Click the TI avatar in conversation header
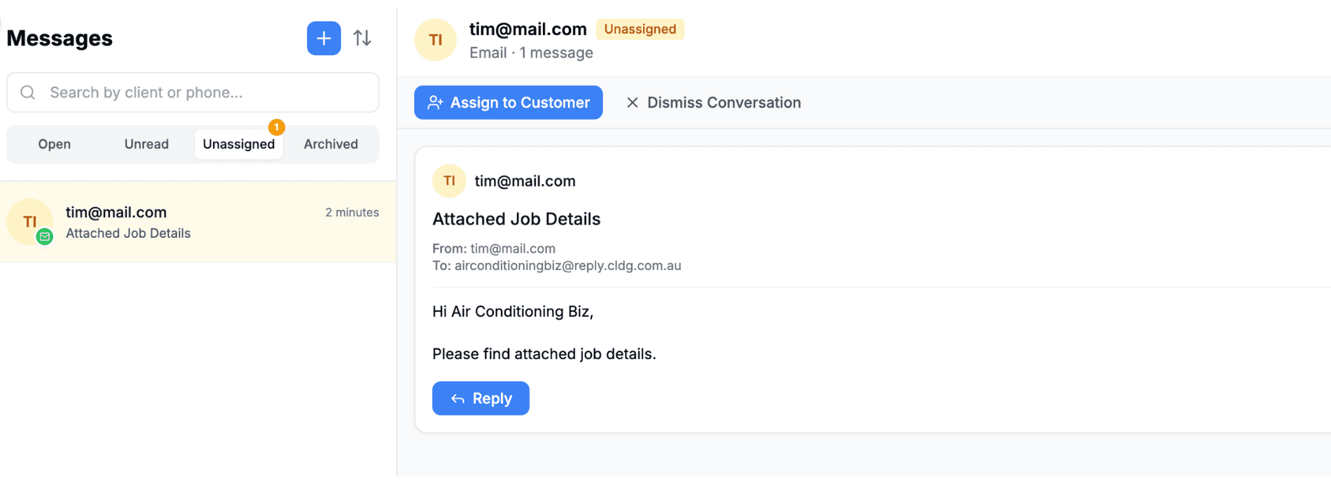Viewport: 1331px width, 480px height. tap(436, 40)
